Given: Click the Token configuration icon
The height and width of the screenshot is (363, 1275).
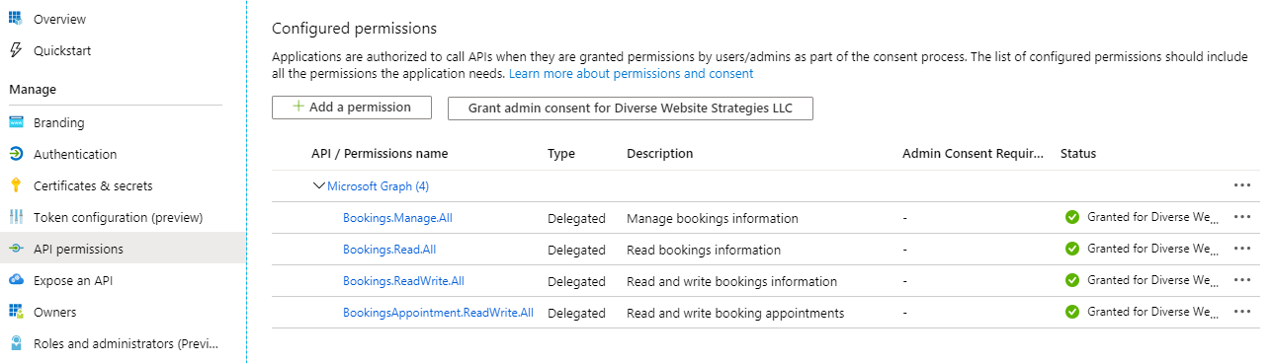Looking at the screenshot, I should [16, 217].
